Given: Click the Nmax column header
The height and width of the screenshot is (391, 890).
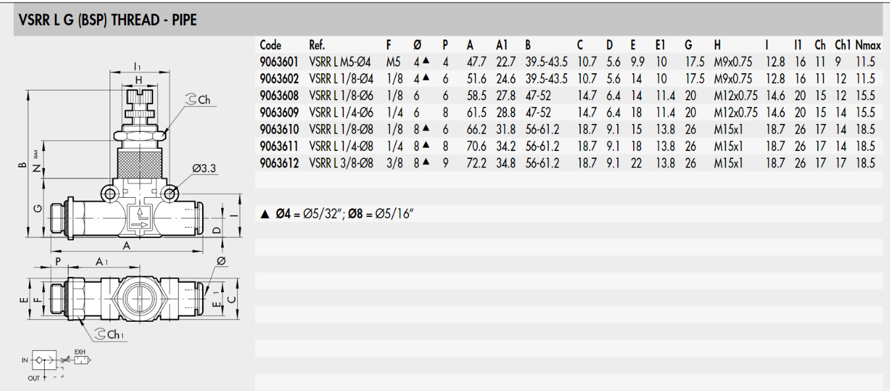Looking at the screenshot, I should tap(868, 45).
